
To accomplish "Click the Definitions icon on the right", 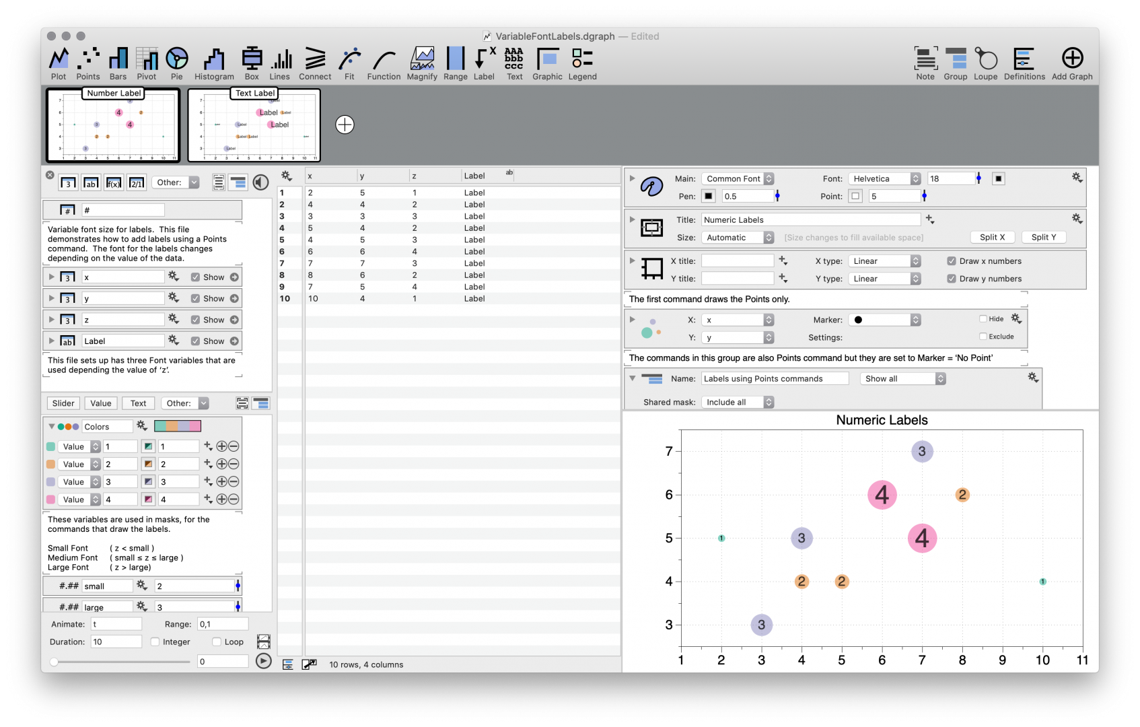I will click(x=1024, y=63).
